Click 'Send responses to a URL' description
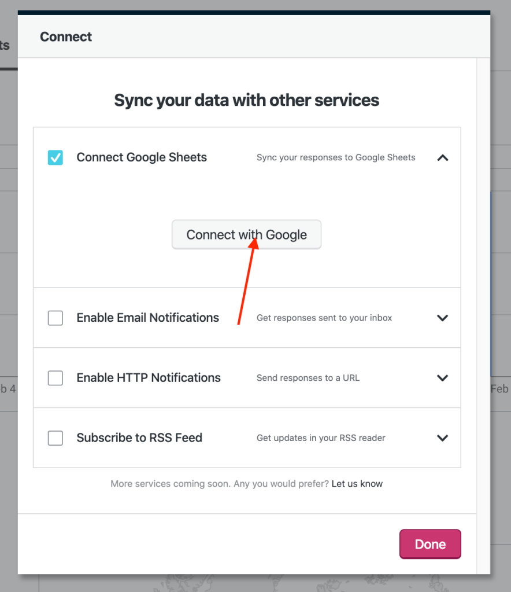511x592 pixels. [308, 378]
